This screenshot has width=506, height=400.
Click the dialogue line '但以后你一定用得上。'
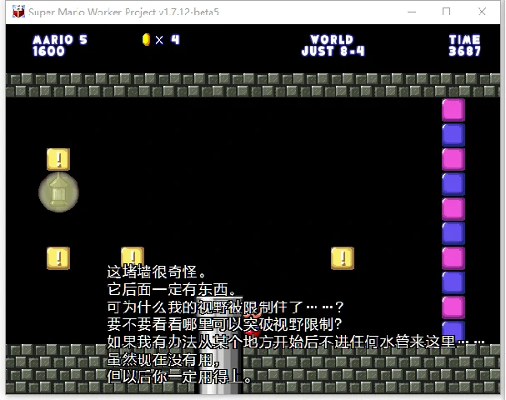[179, 377]
